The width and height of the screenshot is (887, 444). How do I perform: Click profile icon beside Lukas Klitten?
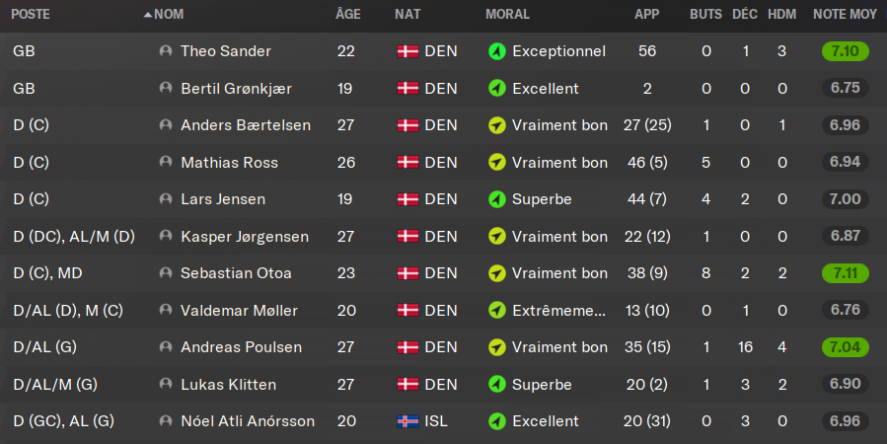[166, 385]
